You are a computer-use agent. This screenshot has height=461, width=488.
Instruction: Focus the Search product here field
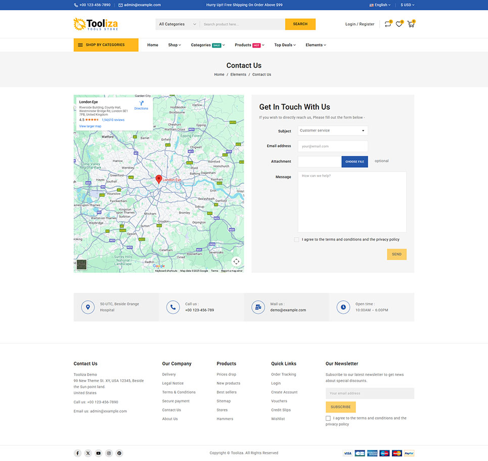[242, 24]
